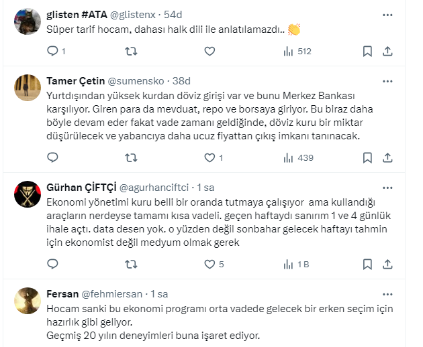Click Fersan's profile avatar
The height and width of the screenshot is (347, 423).
point(27,300)
